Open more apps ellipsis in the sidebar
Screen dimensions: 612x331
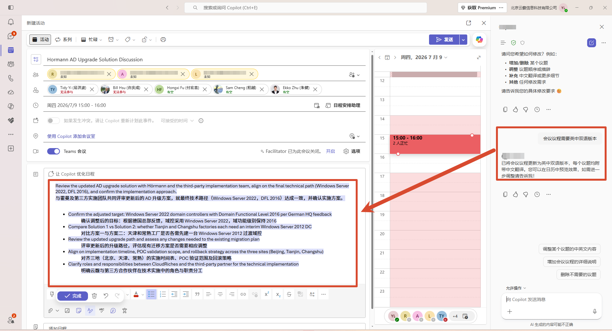(x=11, y=134)
